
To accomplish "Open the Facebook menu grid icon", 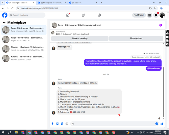I will point(149,15).
